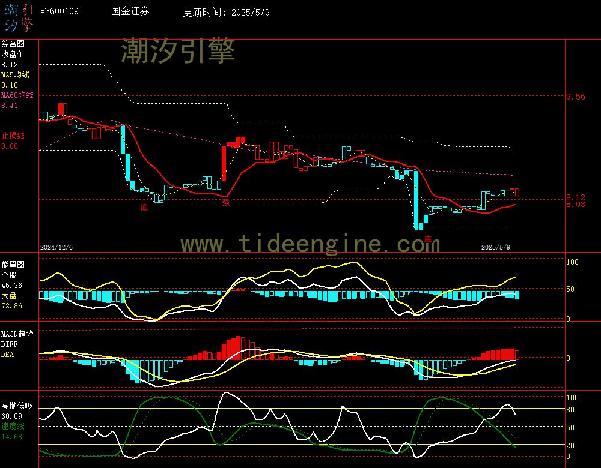Select the 更新时间: 2025/5/9 header text
Screen dimensions: 601x468
click(226, 12)
